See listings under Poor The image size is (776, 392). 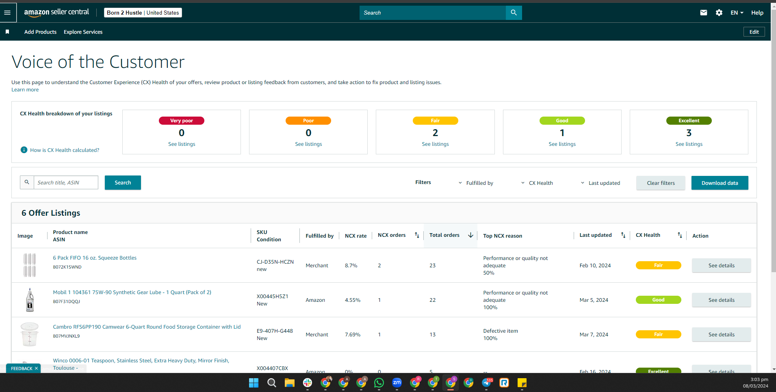pyautogui.click(x=308, y=144)
